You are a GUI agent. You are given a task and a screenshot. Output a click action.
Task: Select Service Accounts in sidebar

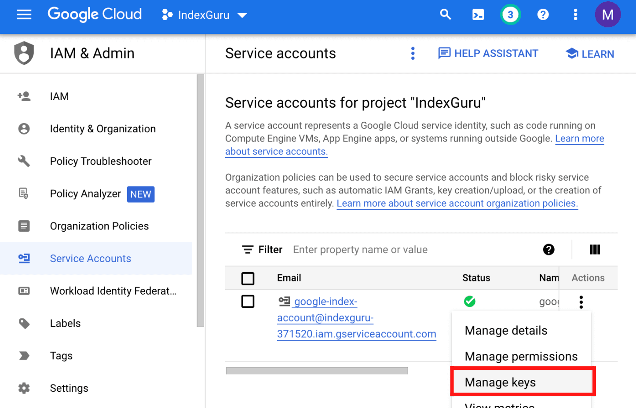click(91, 259)
